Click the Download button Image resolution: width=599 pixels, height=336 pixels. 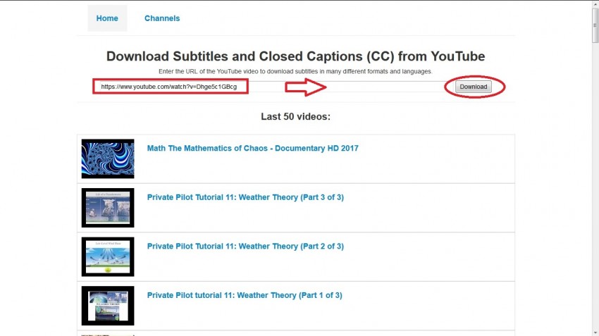coord(474,87)
